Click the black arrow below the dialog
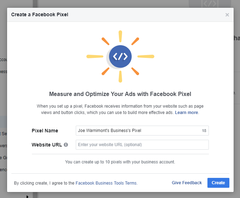The height and width of the screenshot is (198, 240). click(x=27, y=197)
